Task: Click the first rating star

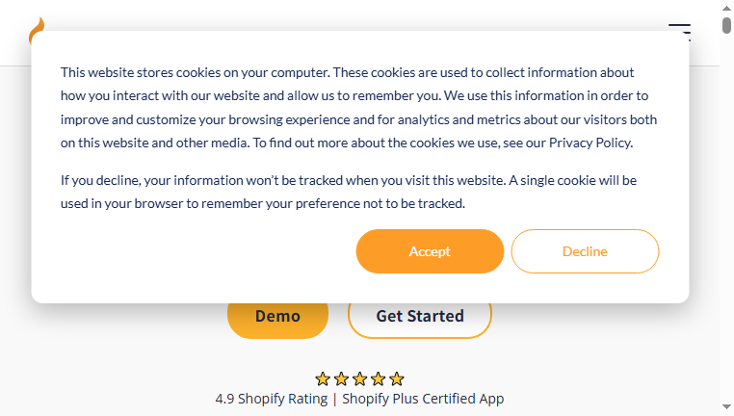Action: (323, 378)
